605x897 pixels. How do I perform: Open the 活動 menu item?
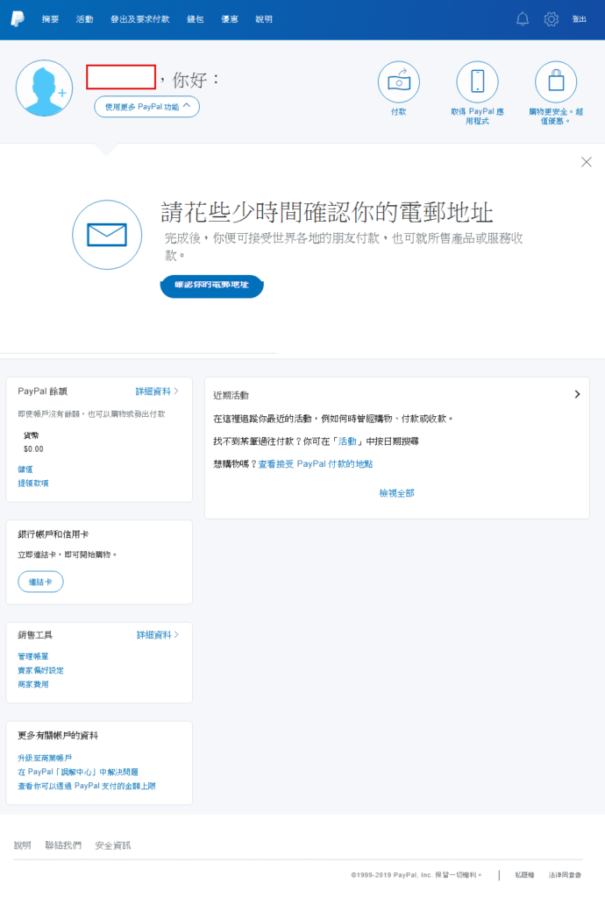point(85,19)
